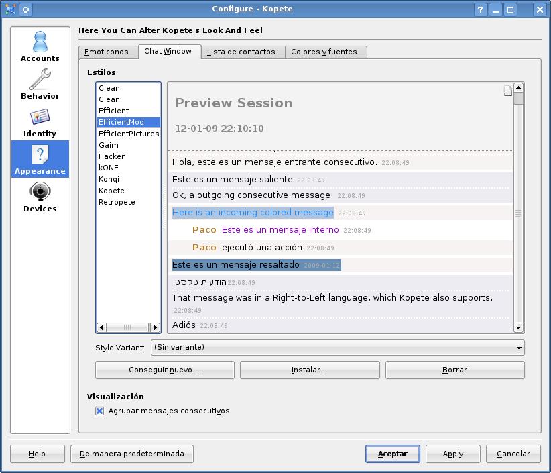551x473 pixels.
Task: Select the Konqi style
Action: [128, 179]
